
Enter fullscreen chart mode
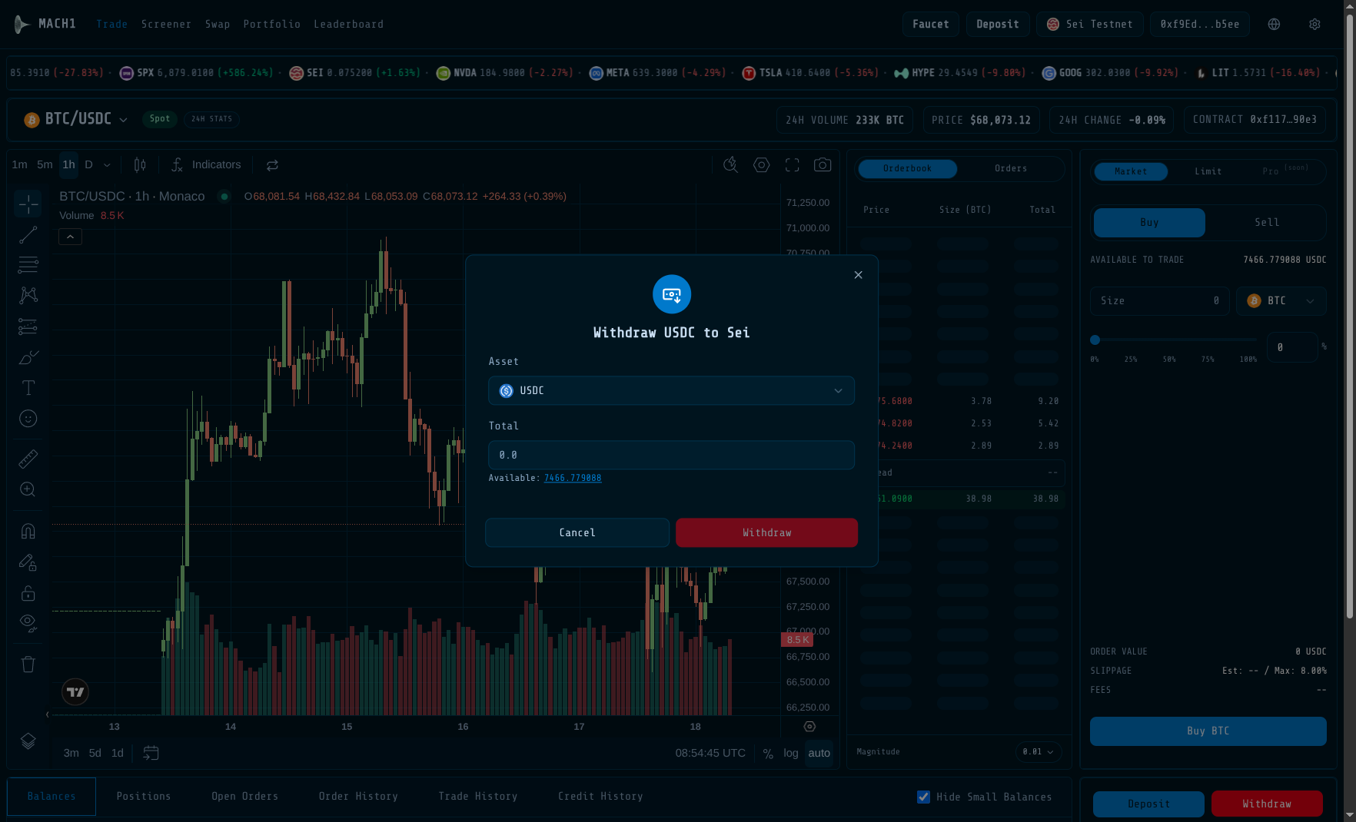click(792, 164)
